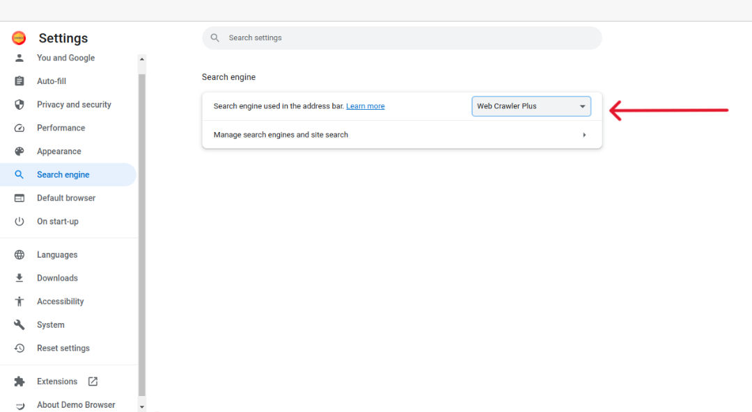Viewport: 752px width, 412px height.
Task: Click the Languages globe icon
Action: point(19,254)
